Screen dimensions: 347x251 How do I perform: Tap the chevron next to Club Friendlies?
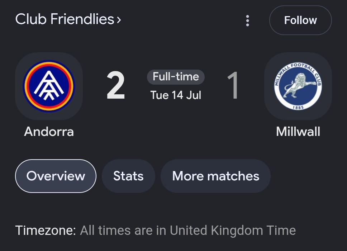pyautogui.click(x=119, y=20)
